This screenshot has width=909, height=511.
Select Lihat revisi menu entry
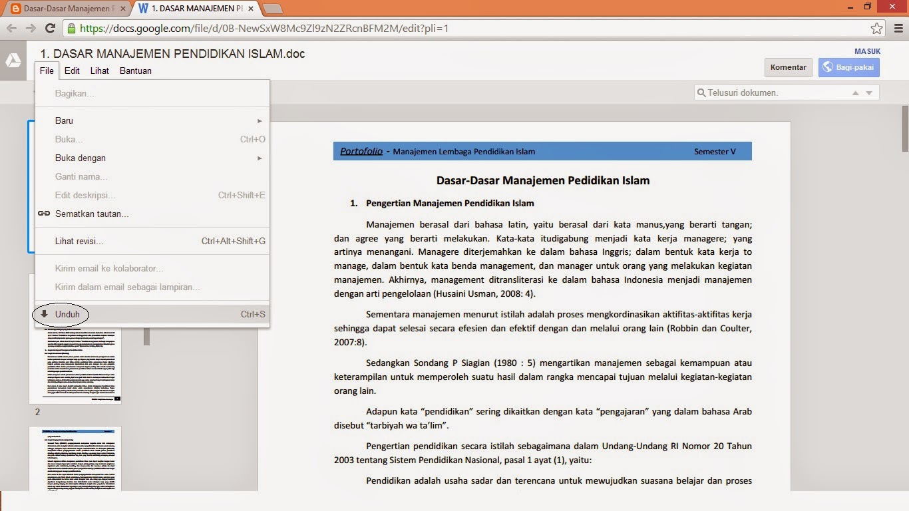pyautogui.click(x=152, y=241)
